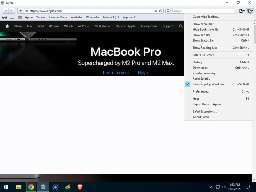The height and width of the screenshot is (192, 256).
Task: Choose Show Menu Bar
Action: 219,24
